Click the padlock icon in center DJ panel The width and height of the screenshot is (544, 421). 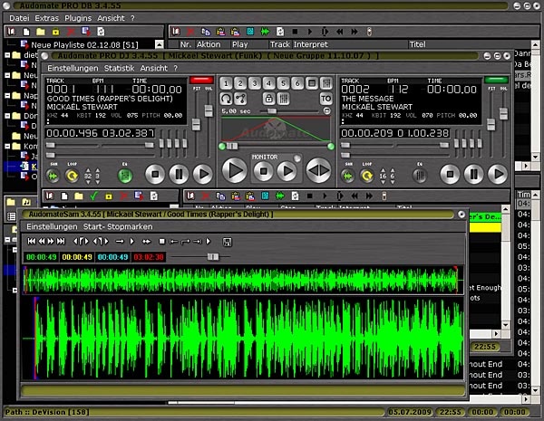pos(268,99)
